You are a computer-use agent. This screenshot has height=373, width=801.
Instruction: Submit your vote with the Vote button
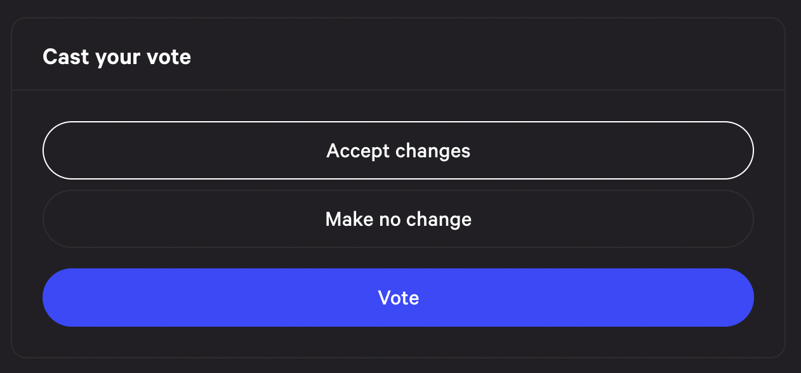pos(398,298)
